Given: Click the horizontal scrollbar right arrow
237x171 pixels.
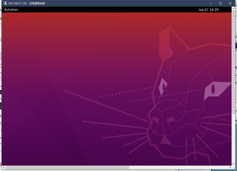Looking at the screenshot, I should tap(230, 167).
